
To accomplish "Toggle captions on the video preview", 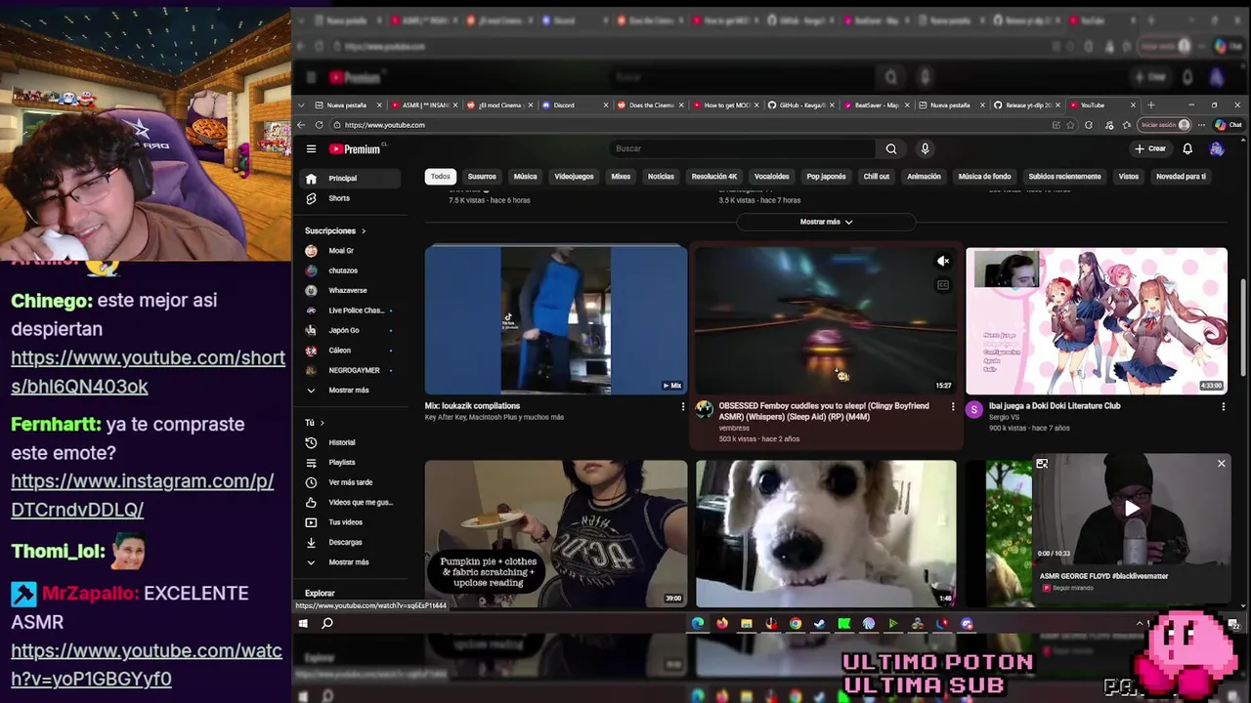I will click(943, 285).
